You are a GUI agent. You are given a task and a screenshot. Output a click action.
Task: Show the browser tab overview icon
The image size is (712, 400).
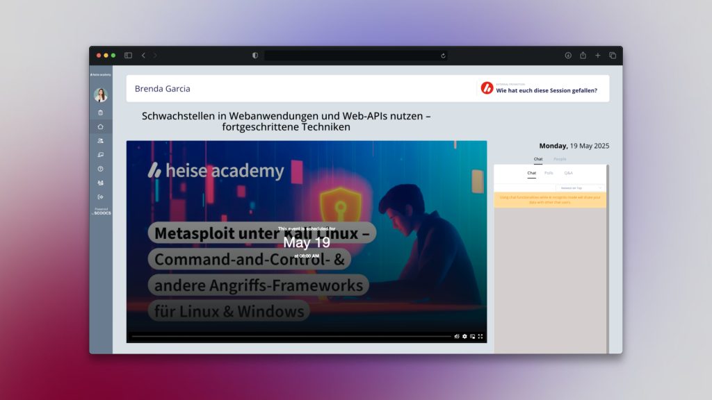613,56
